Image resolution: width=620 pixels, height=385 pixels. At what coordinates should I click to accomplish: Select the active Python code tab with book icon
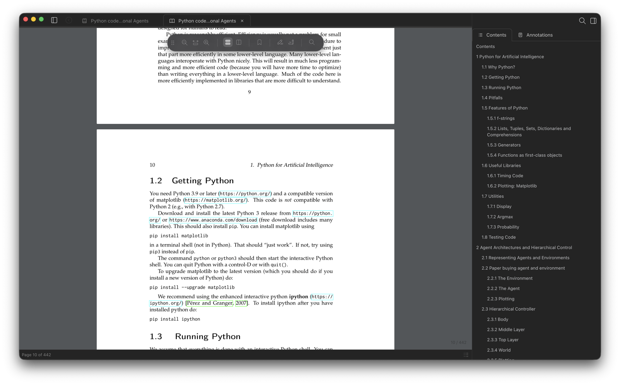coord(207,21)
